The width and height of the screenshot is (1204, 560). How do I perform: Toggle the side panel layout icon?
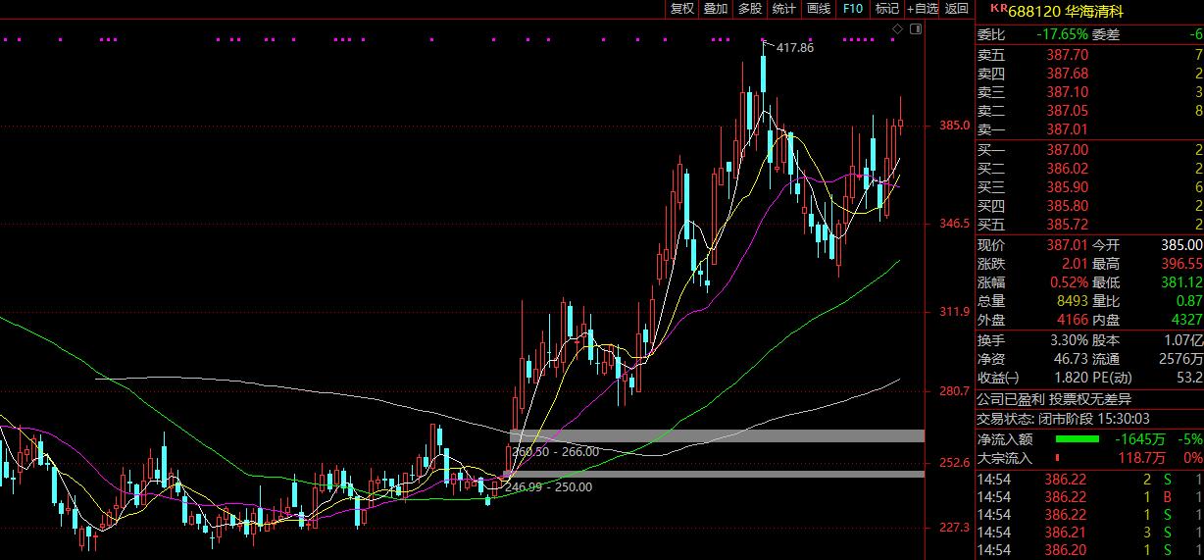click(x=916, y=30)
